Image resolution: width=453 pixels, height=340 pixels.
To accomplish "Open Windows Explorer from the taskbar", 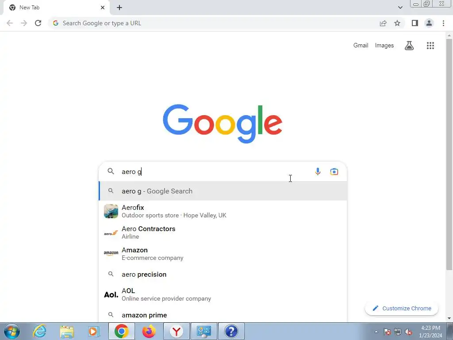I will (x=67, y=331).
